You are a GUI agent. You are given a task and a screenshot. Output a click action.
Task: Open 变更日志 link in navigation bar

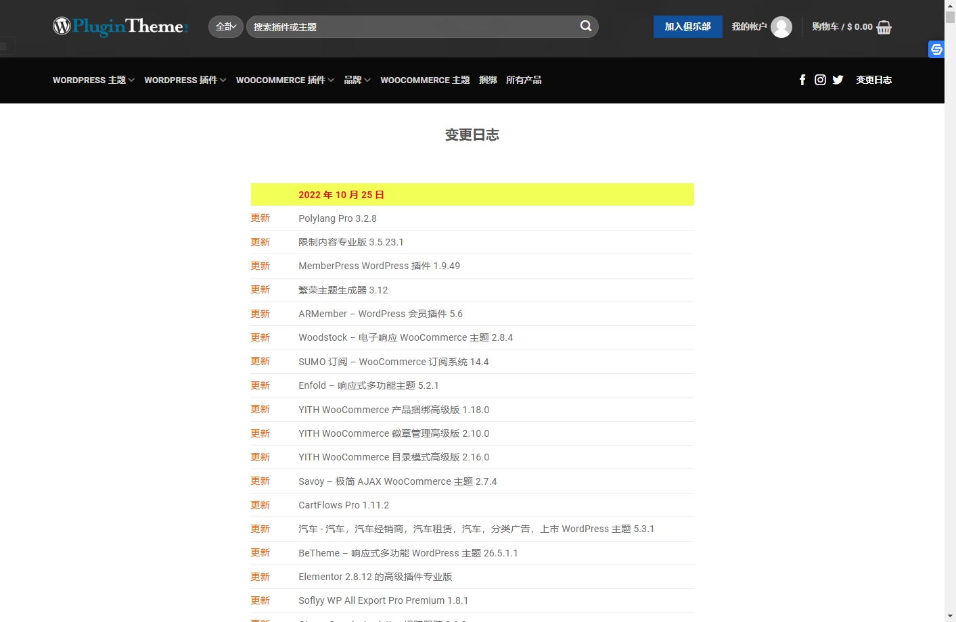click(x=874, y=80)
